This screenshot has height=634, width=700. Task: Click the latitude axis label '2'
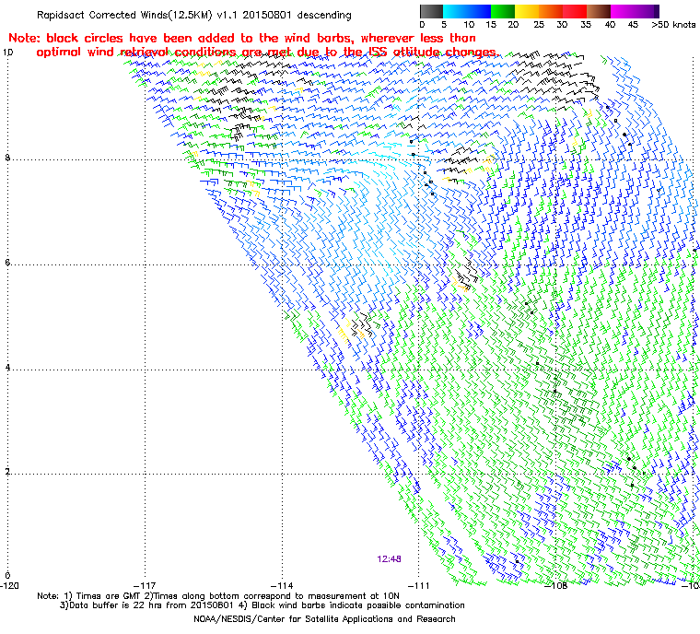[7, 472]
